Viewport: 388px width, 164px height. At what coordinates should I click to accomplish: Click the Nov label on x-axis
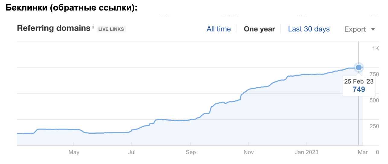[x=248, y=152]
